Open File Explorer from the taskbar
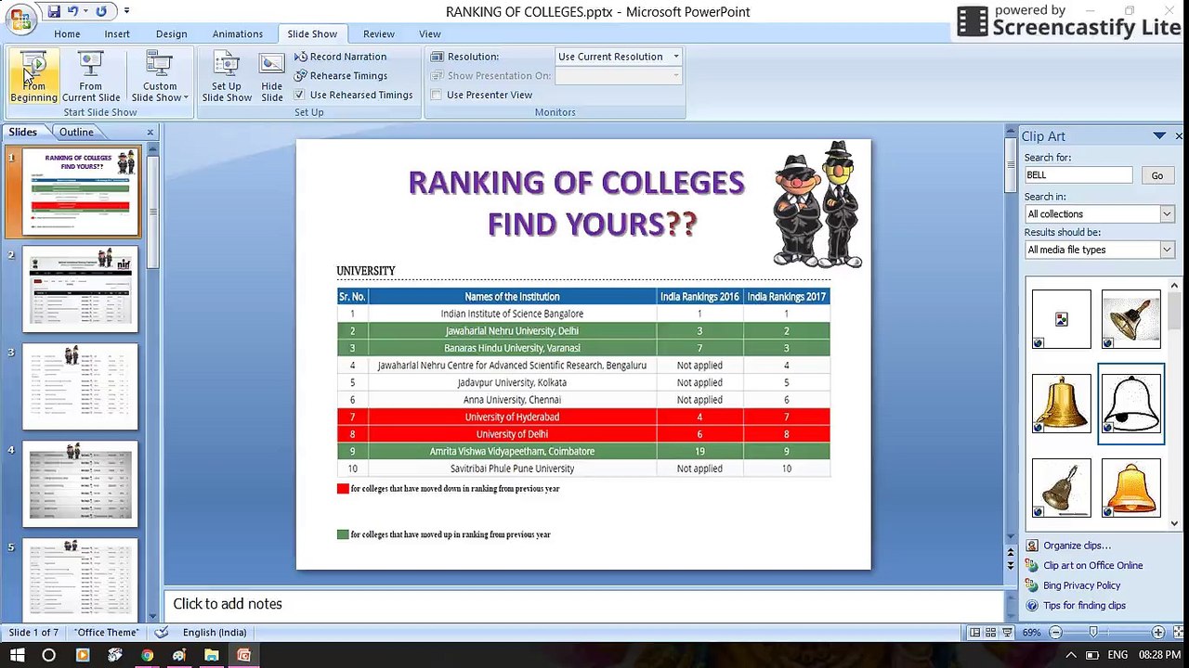The height and width of the screenshot is (668, 1189). tap(212, 655)
